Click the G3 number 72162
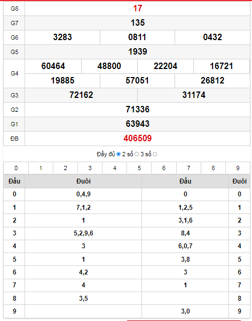The width and height of the screenshot is (252, 321). (81, 95)
